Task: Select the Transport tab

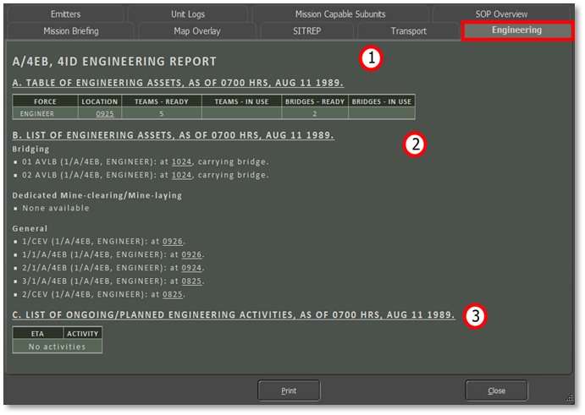Action: pyautogui.click(x=408, y=31)
